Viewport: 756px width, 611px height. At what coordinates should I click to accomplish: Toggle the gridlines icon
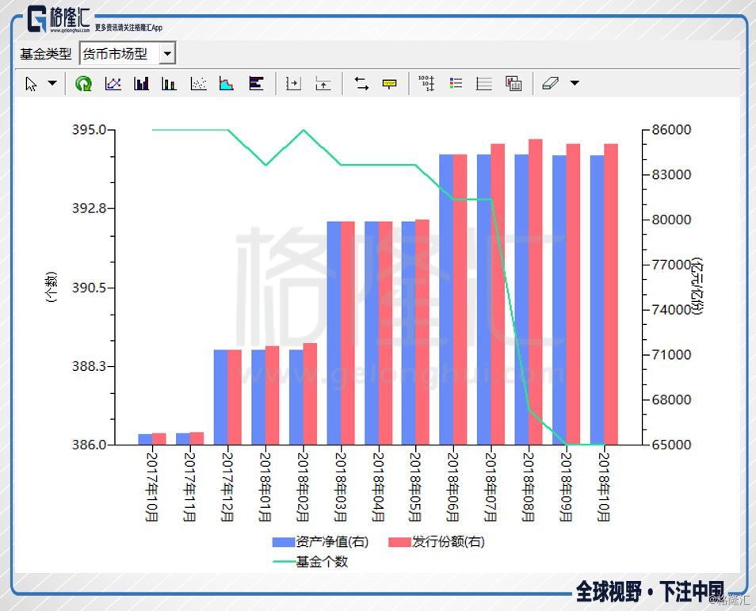483,83
